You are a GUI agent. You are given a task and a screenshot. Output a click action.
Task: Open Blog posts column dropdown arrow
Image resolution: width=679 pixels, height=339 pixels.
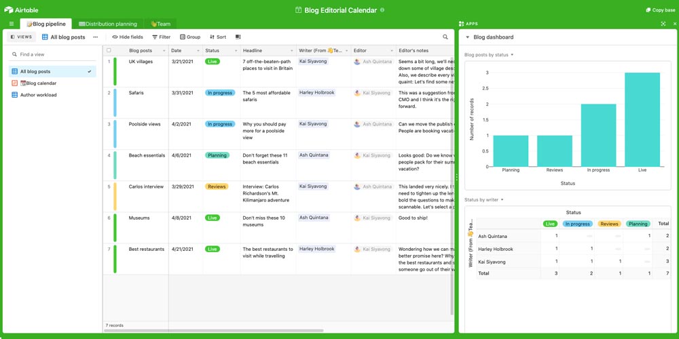pyautogui.click(x=164, y=51)
